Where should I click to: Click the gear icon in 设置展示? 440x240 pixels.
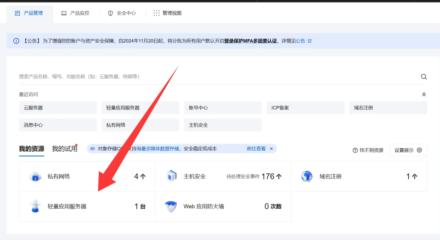pyautogui.click(x=419, y=150)
